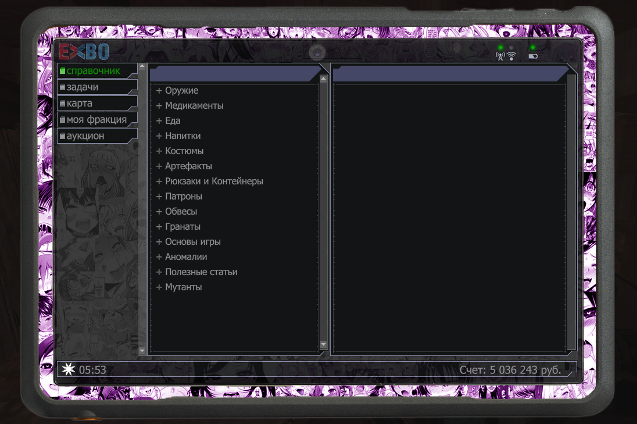
Task: Expand the Напитки category plus sign
Action: coord(159,136)
